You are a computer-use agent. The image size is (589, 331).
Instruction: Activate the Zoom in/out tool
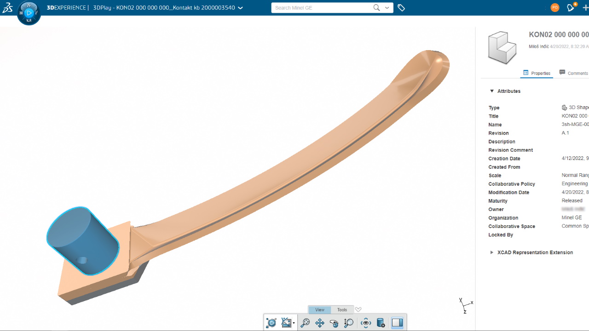coord(348,323)
